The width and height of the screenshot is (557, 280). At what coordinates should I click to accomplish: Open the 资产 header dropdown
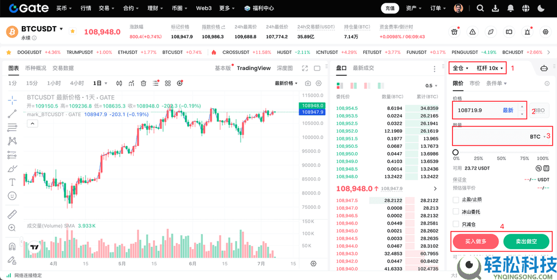pyautogui.click(x=413, y=8)
